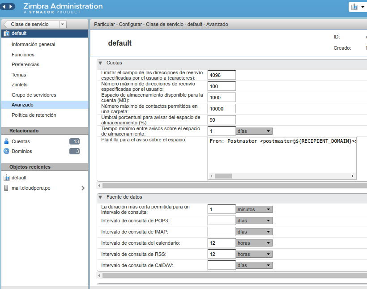Select the default item in the tree
This screenshot has height=289, width=367.
pos(45,34)
